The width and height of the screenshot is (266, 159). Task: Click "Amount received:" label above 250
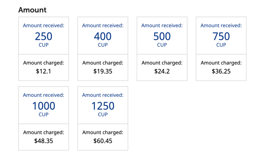coord(44,26)
